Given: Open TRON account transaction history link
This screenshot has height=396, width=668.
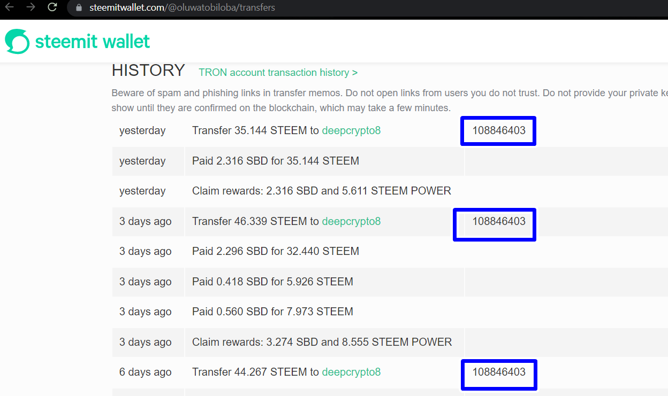Looking at the screenshot, I should [x=278, y=73].
